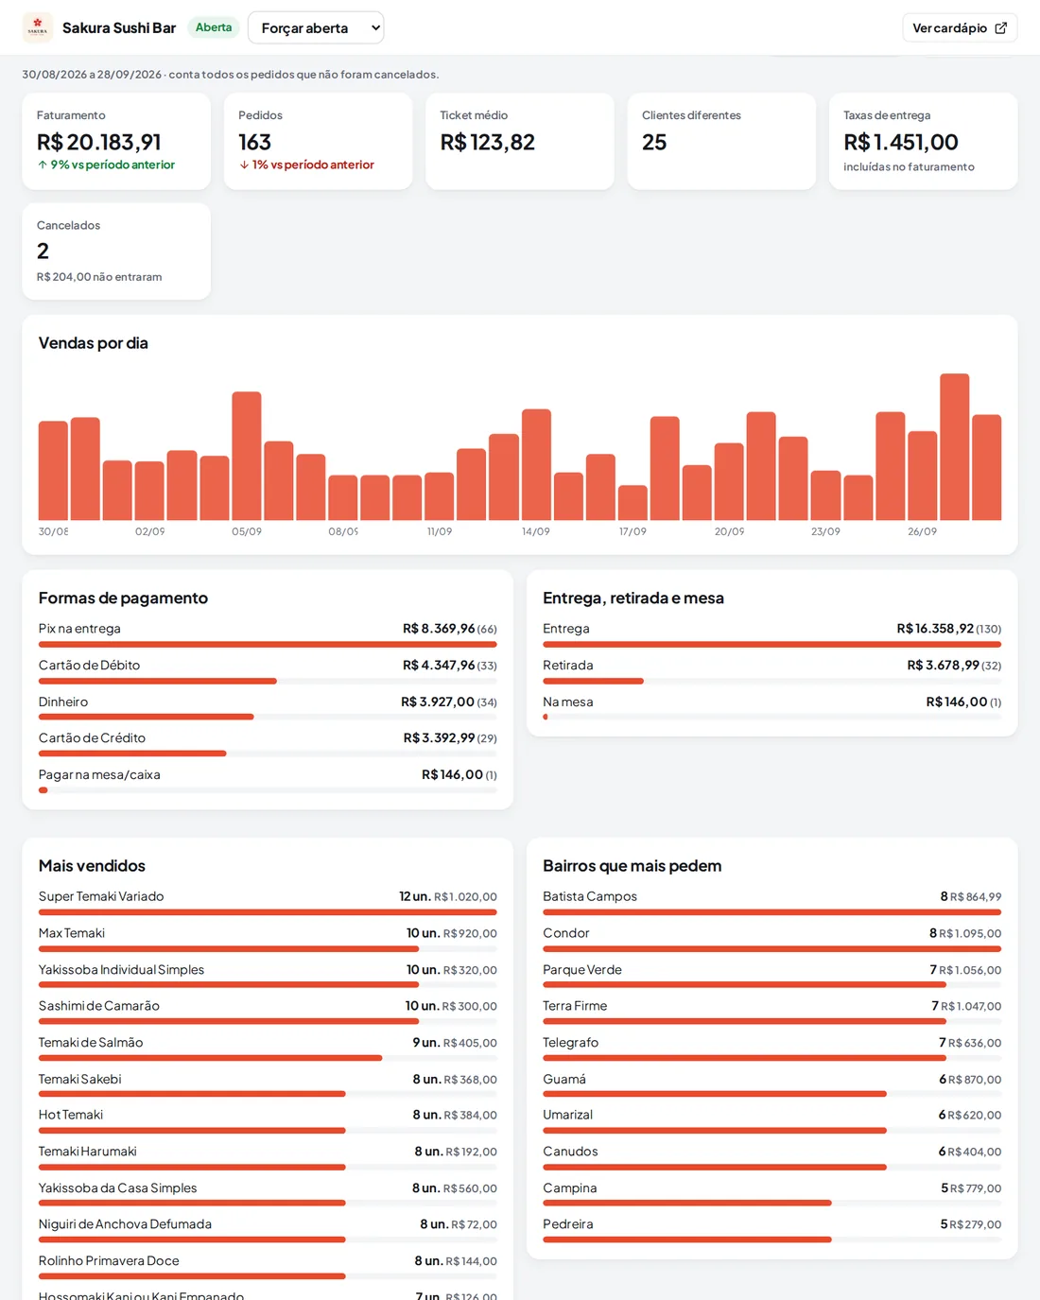The width and height of the screenshot is (1040, 1300).
Task: Click the green "Aberta" status badge
Action: tap(214, 27)
